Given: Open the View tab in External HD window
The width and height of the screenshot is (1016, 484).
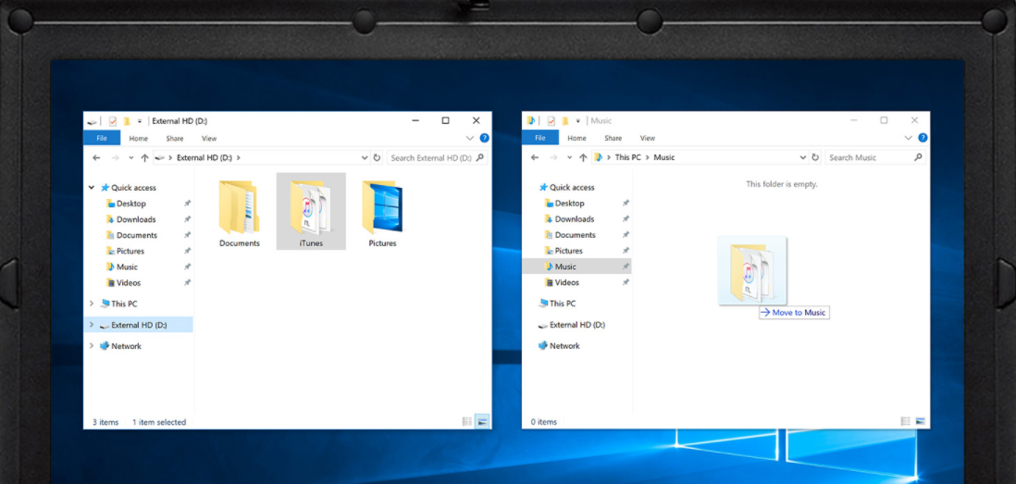Looking at the screenshot, I should coord(208,138).
